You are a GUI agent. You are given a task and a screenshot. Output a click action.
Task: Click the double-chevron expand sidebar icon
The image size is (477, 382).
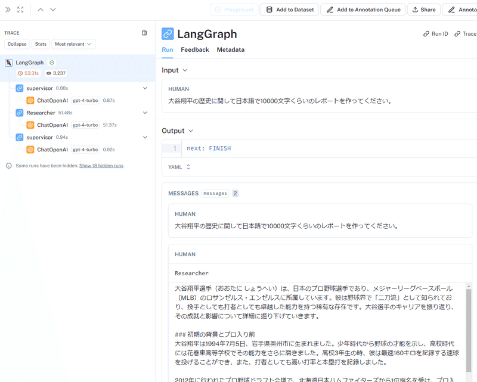(8, 10)
